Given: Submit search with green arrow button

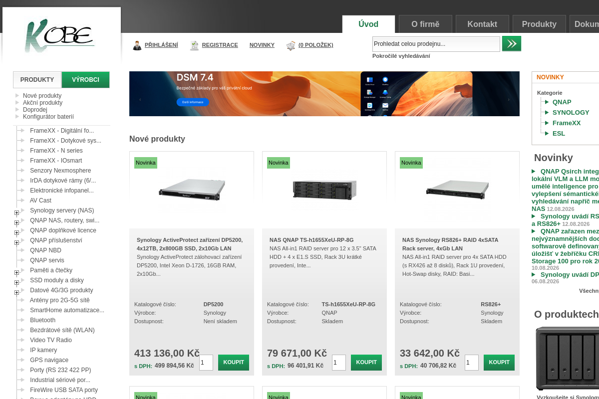Looking at the screenshot, I should (x=512, y=43).
